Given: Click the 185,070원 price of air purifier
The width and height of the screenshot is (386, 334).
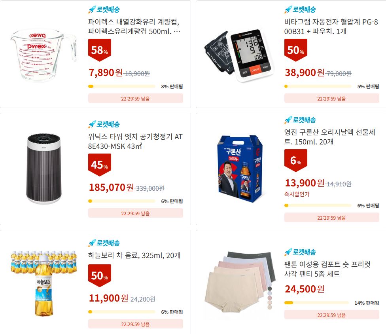Looking at the screenshot, I should point(111,188).
